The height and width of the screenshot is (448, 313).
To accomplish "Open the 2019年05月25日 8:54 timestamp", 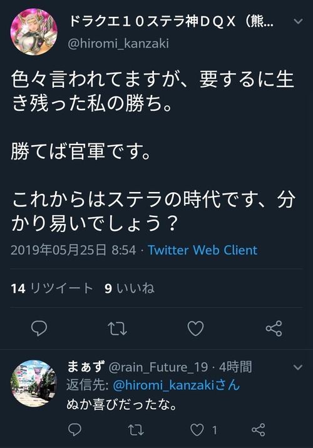I will (x=73, y=250).
